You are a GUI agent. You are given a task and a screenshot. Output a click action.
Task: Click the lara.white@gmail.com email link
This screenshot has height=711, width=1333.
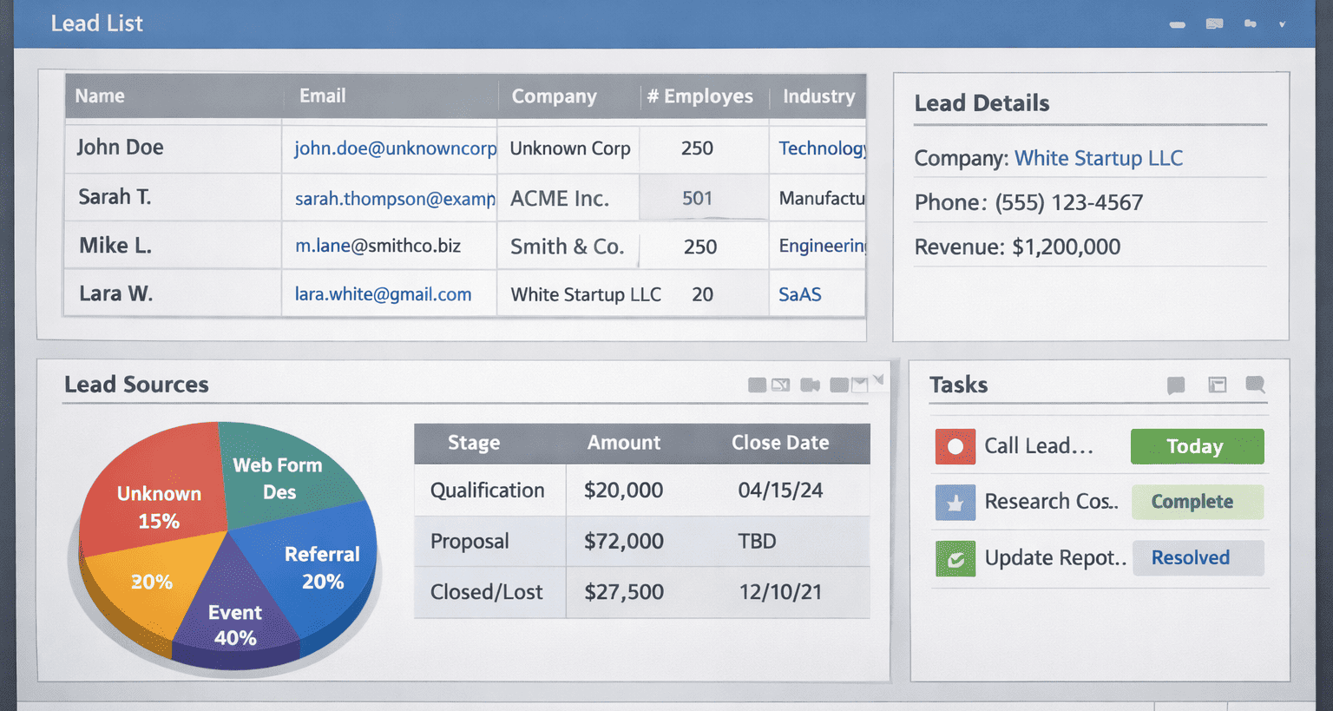coord(383,294)
